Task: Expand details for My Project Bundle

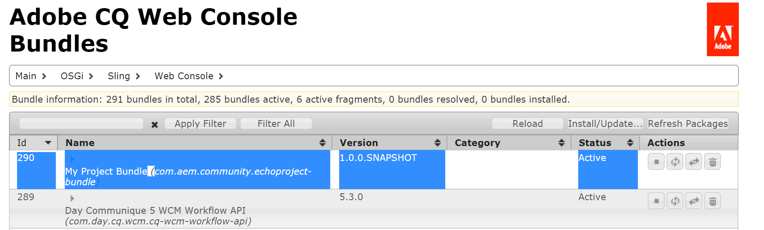Action: pyautogui.click(x=72, y=159)
